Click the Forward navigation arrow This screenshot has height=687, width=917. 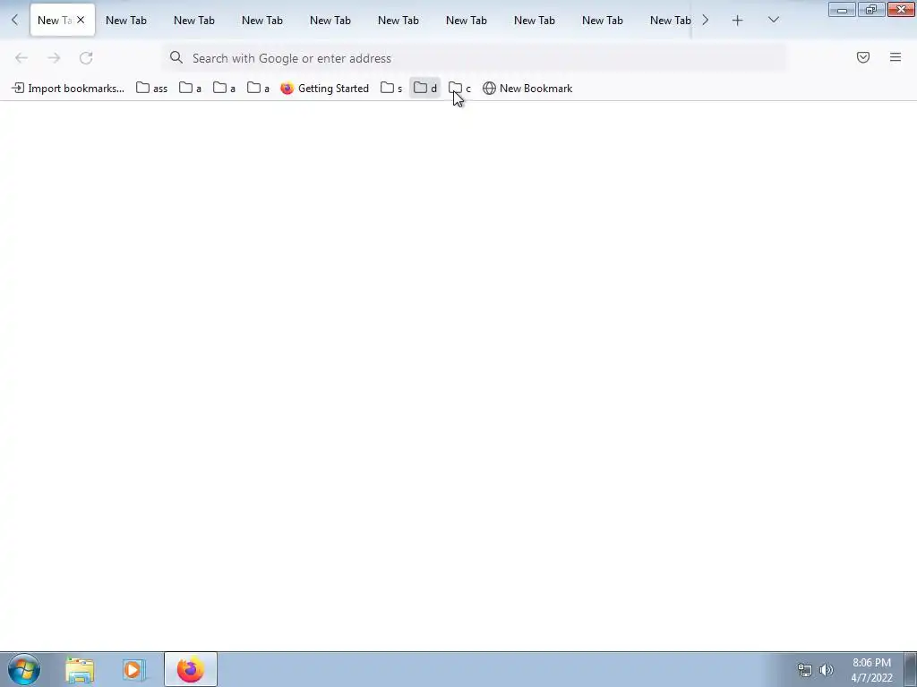coord(54,58)
